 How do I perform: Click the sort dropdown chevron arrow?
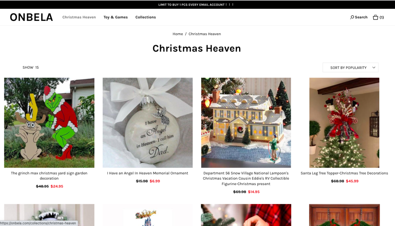pos(374,68)
